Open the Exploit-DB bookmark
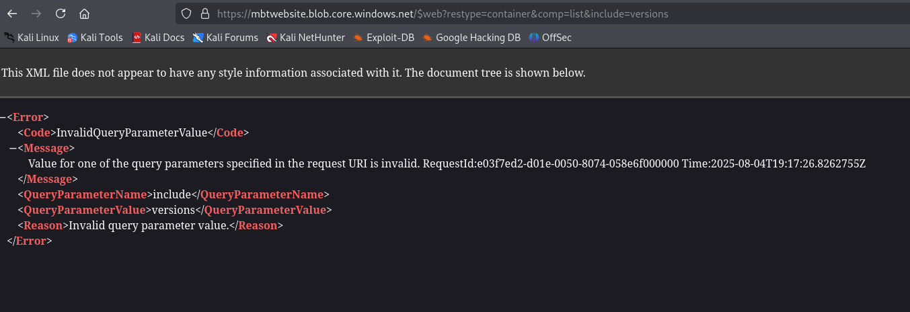 pos(383,38)
